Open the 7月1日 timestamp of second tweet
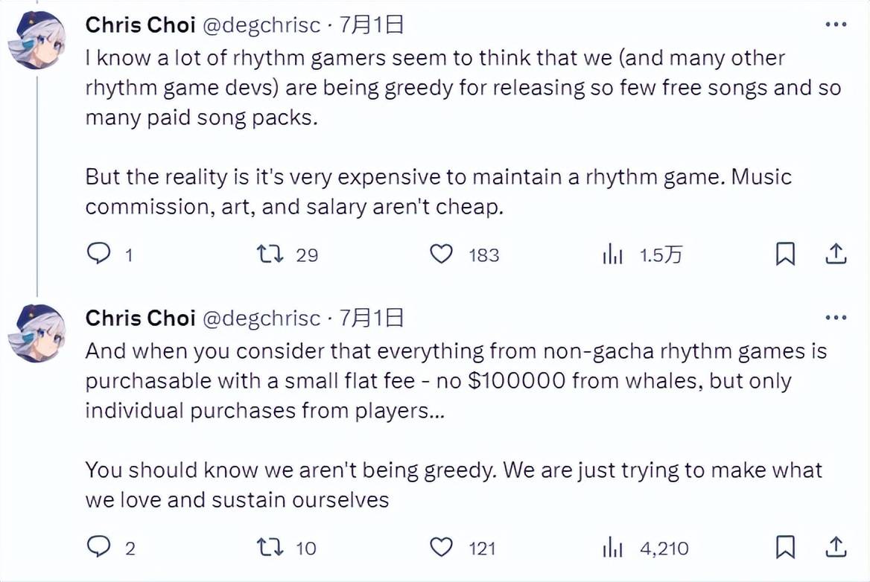 tap(372, 319)
